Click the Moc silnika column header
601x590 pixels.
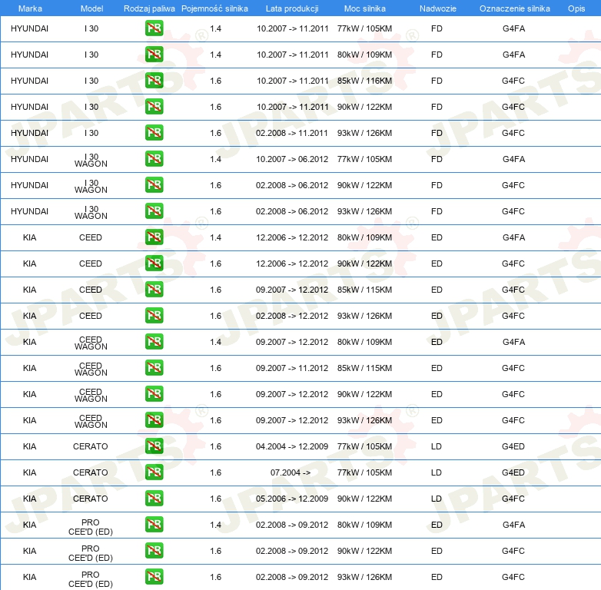point(364,8)
